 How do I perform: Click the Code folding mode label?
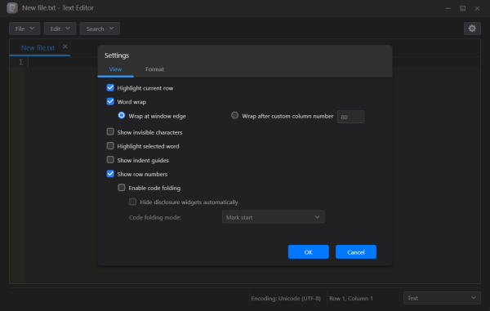pyautogui.click(x=155, y=217)
